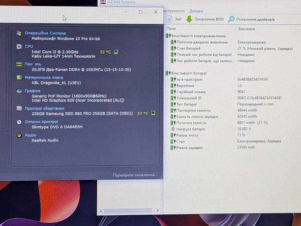Screen dimensions: 301x226
Task: Click battery icon beside Властивості батареї
Action: pos(168,73)
